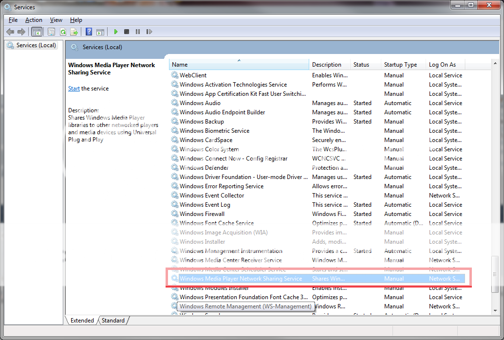Click the green Start Service play icon
The image size is (504, 340).
[116, 32]
